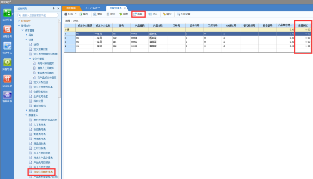Open 折旧费用表 tree item
This screenshot has width=313, height=179.
40,129
